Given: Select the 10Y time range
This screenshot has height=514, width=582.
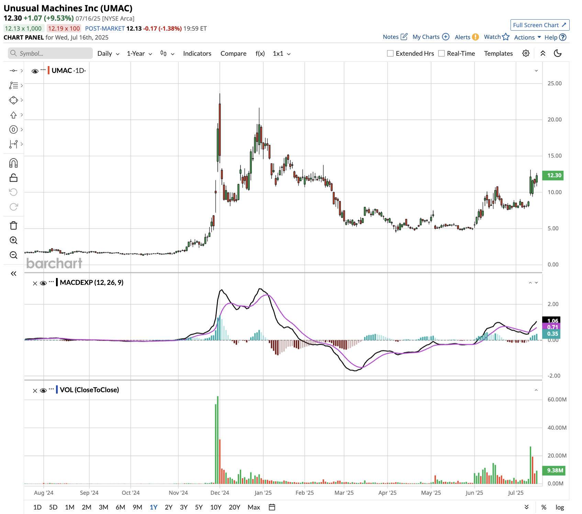Looking at the screenshot, I should [x=216, y=507].
